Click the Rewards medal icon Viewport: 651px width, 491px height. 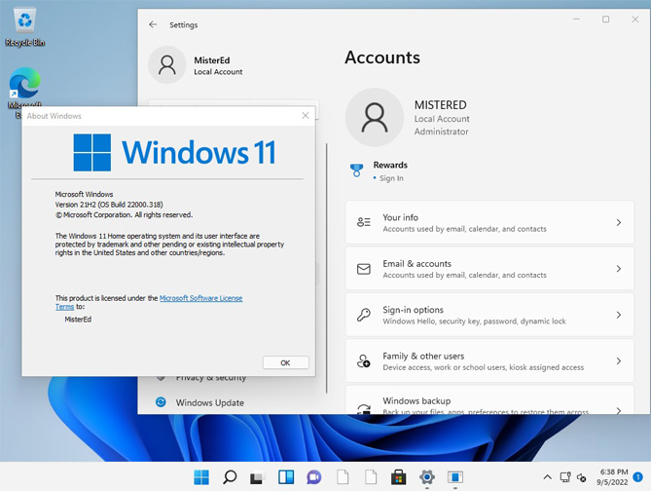(x=356, y=170)
